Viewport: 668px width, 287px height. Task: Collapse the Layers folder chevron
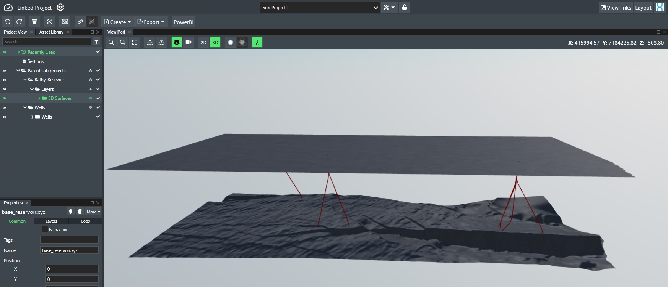(32, 89)
